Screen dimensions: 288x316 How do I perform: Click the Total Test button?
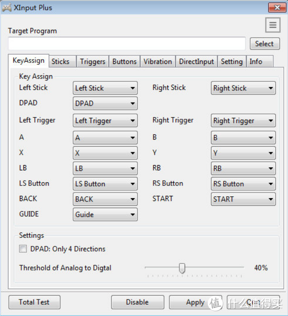[34, 302]
